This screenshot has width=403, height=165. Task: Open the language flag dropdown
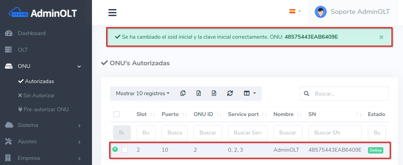tap(295, 11)
